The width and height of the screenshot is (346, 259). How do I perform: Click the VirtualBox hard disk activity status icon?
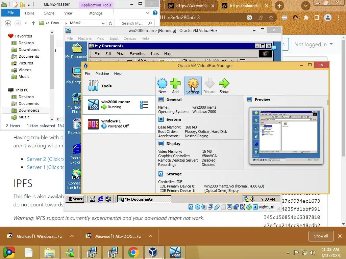click(191, 207)
